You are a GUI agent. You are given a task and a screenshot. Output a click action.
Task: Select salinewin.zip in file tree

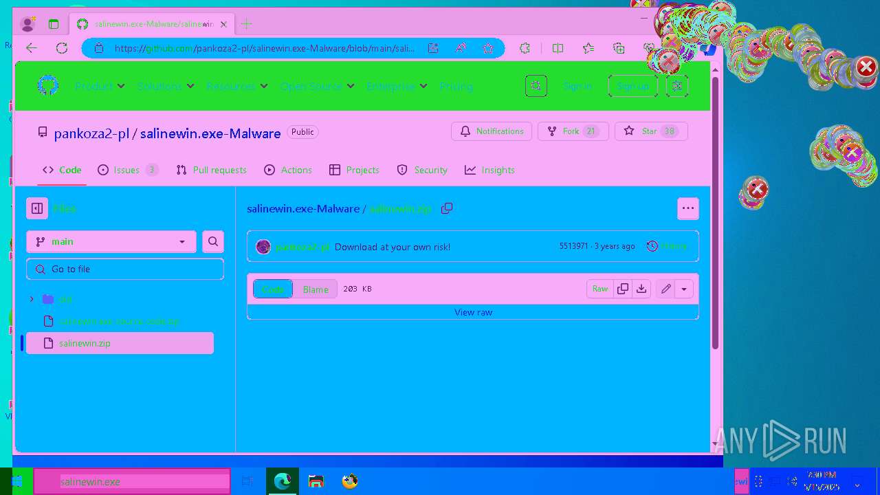click(120, 343)
